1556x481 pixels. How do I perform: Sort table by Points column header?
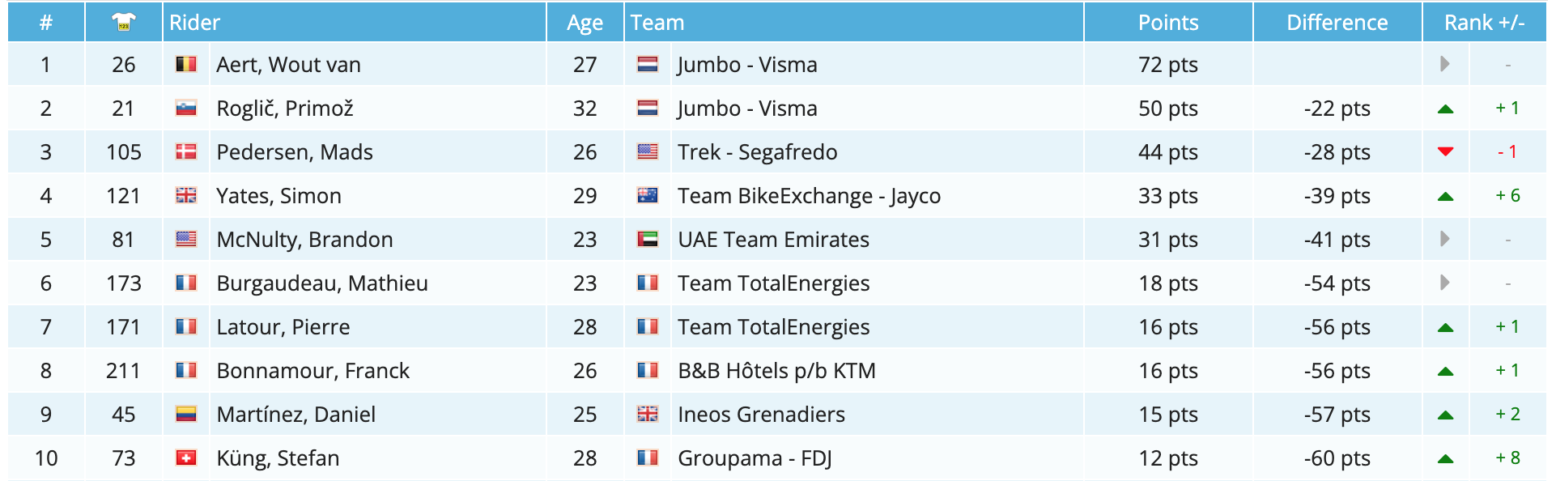pos(1167,23)
